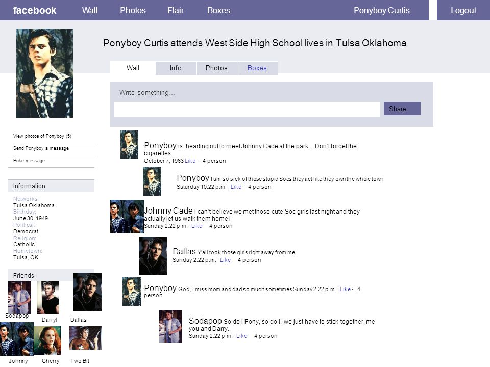Click friend name label Cherry
This screenshot has width=490, height=367.
click(x=51, y=361)
